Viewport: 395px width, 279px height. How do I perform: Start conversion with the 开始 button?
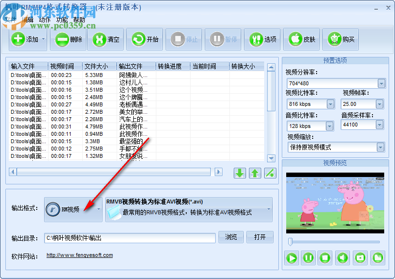(x=145, y=39)
